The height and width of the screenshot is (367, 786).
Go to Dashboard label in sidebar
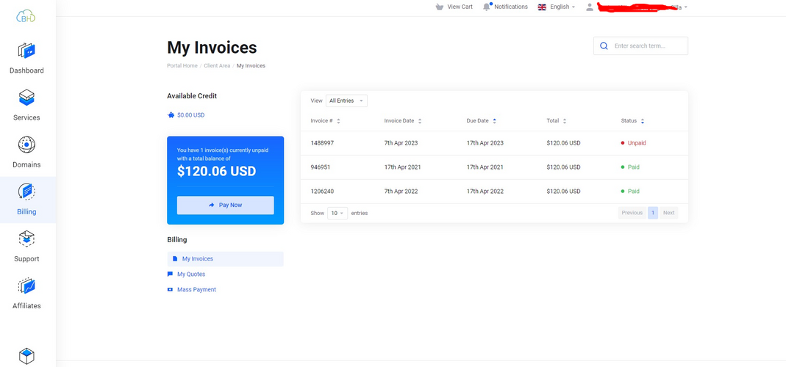point(26,70)
